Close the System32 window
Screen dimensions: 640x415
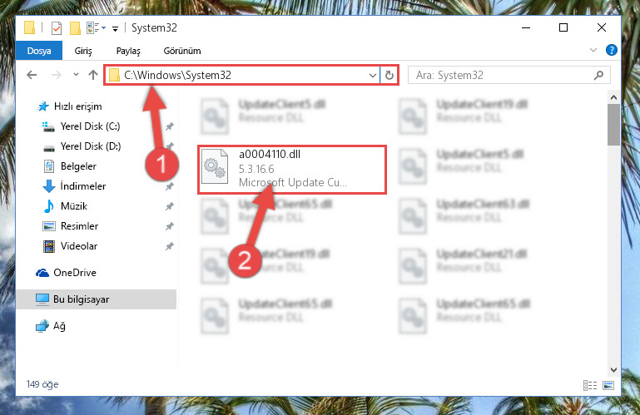tap(601, 27)
